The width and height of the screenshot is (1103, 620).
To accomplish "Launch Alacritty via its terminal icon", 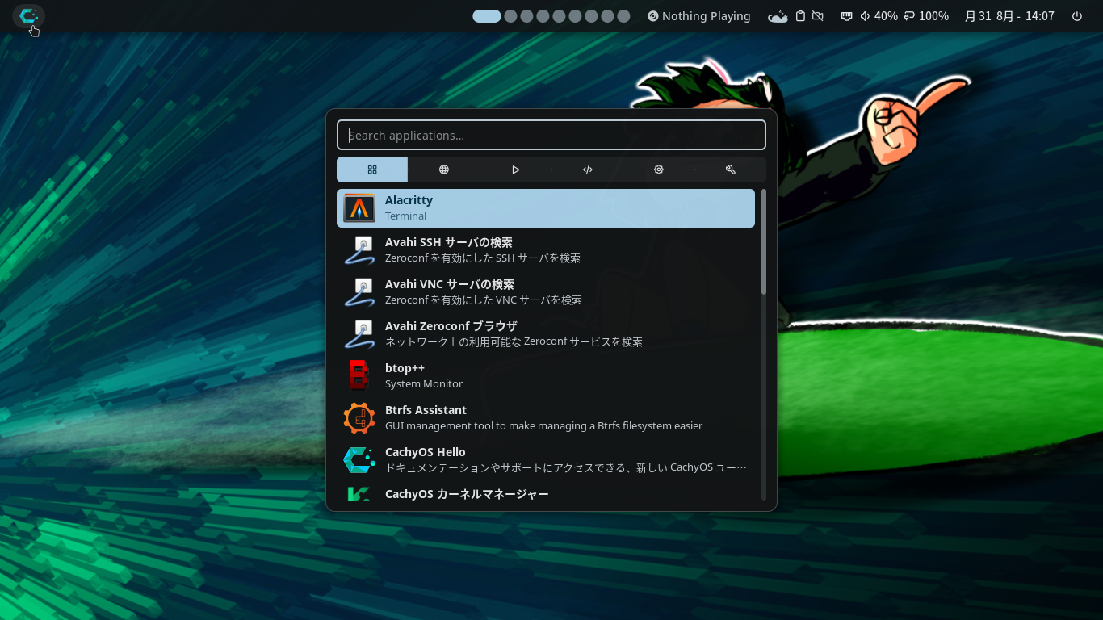I will coord(359,208).
